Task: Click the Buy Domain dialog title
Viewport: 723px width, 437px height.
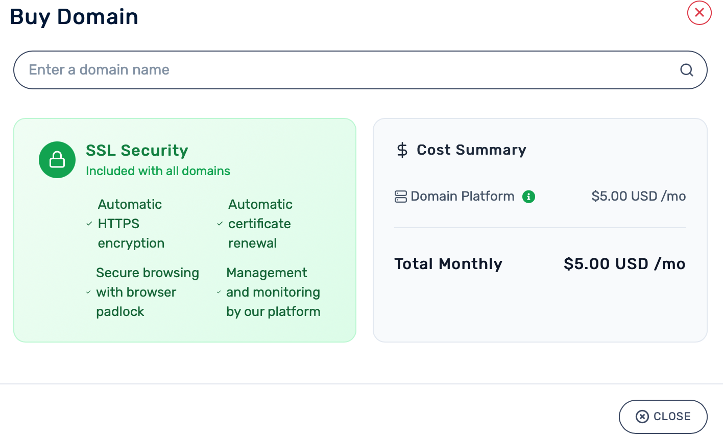Action: click(74, 17)
